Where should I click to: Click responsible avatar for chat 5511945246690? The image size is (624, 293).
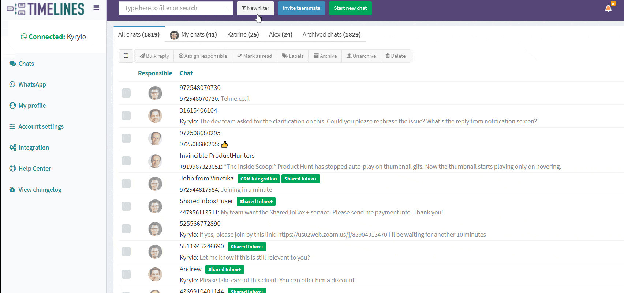click(155, 252)
